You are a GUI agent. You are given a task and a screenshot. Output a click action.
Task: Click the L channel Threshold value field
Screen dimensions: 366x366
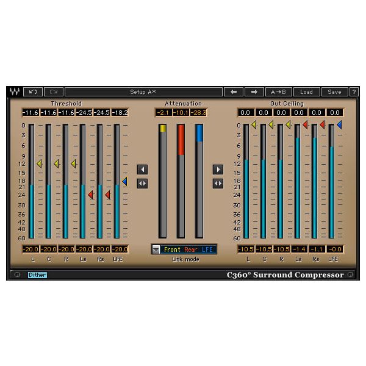pos(30,113)
